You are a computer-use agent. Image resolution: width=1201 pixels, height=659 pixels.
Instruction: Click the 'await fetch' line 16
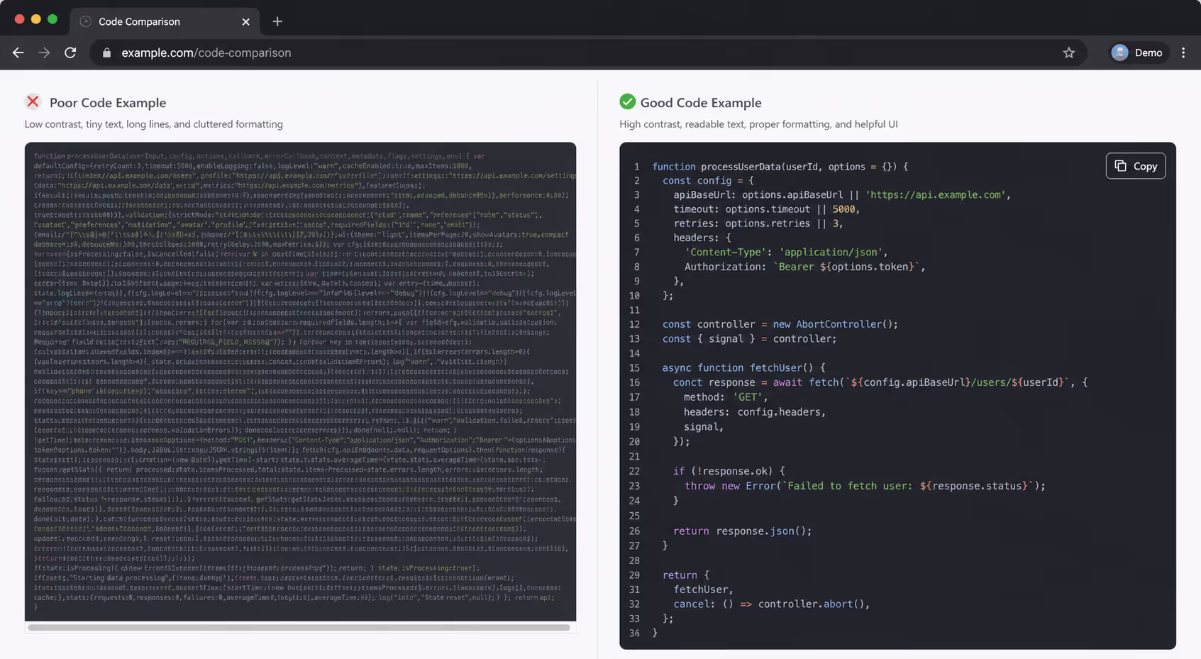point(880,382)
